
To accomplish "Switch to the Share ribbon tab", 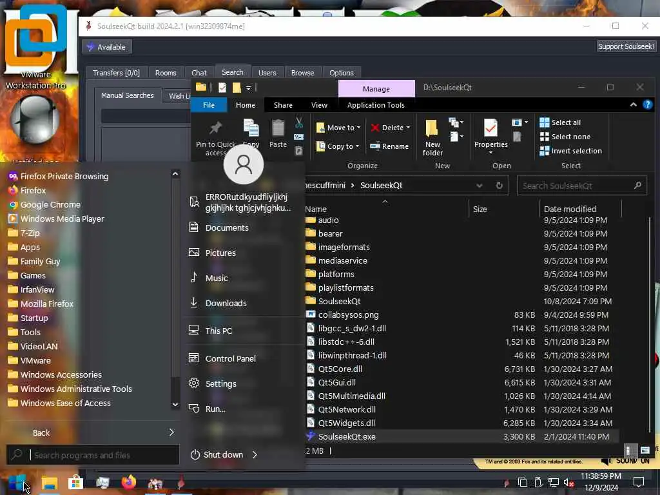I will click(x=283, y=105).
